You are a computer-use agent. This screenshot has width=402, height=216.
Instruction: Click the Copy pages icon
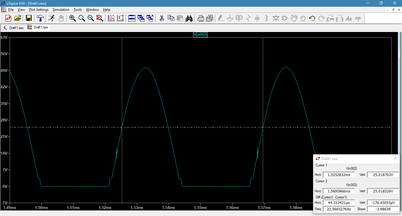click(x=171, y=18)
